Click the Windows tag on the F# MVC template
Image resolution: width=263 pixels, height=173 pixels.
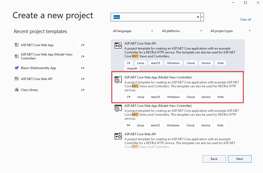click(x=173, y=125)
